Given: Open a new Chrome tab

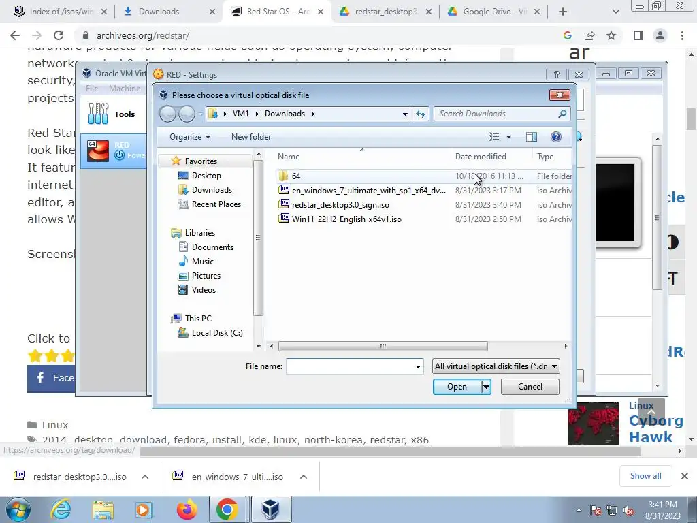Looking at the screenshot, I should [x=563, y=12].
